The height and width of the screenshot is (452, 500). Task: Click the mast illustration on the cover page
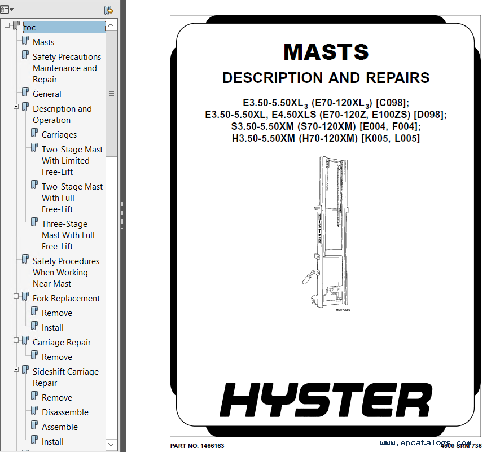326,233
